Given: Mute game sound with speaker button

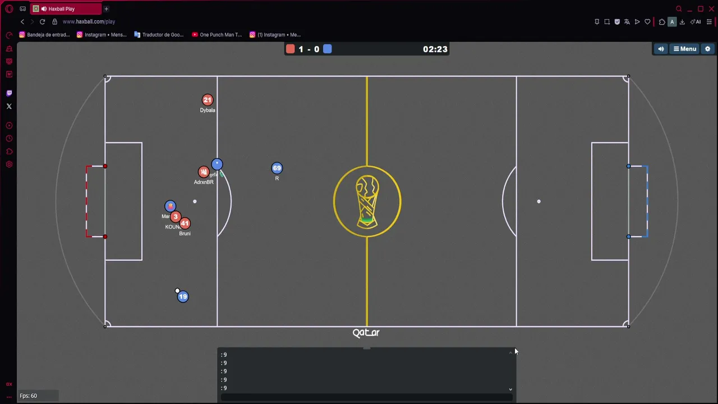Looking at the screenshot, I should click(661, 49).
